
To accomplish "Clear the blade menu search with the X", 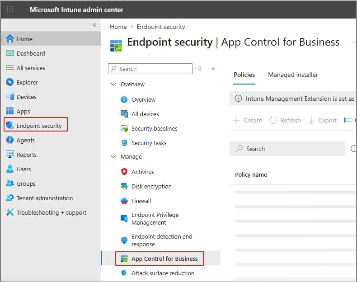I will tap(200, 69).
